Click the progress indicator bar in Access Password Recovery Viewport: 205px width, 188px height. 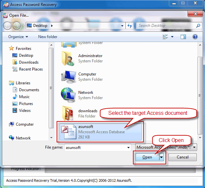pos(120,170)
